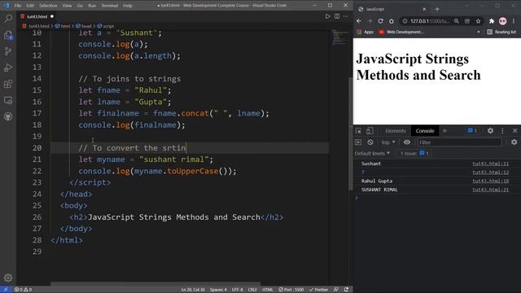Open Source Control view in activity bar
The image size is (521, 293).
pos(8,51)
